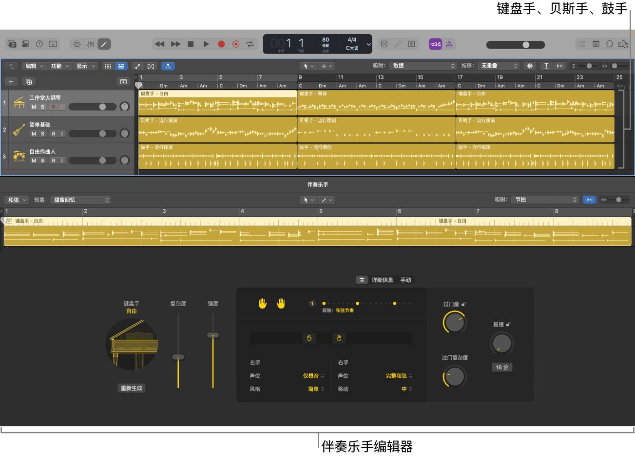The width and height of the screenshot is (635, 457).
Task: Click the 简单基础 bass guitar track icon
Action: coord(19,129)
